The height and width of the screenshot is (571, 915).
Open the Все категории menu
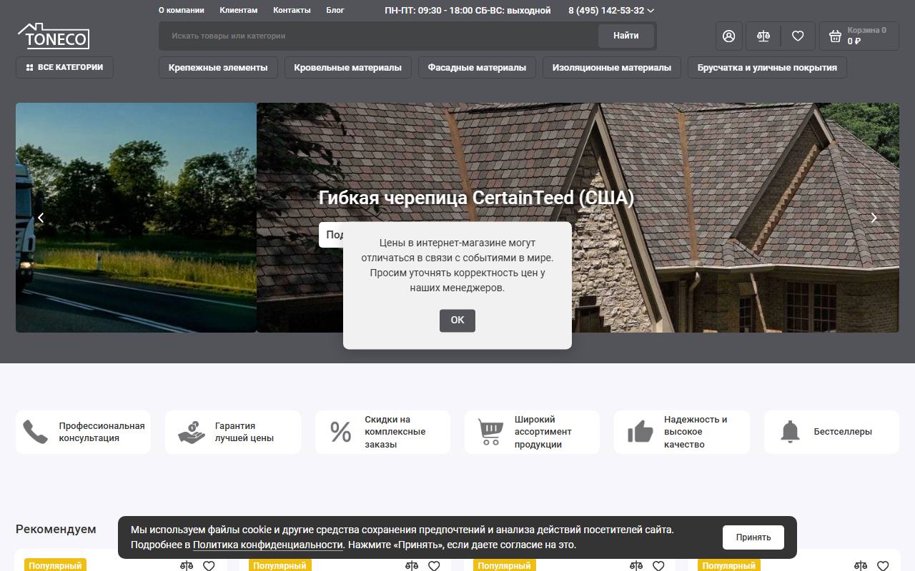tap(64, 67)
